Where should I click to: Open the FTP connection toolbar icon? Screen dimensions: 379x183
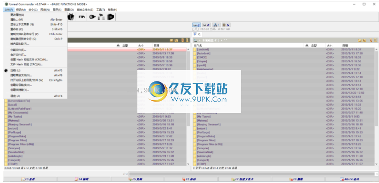point(82,17)
